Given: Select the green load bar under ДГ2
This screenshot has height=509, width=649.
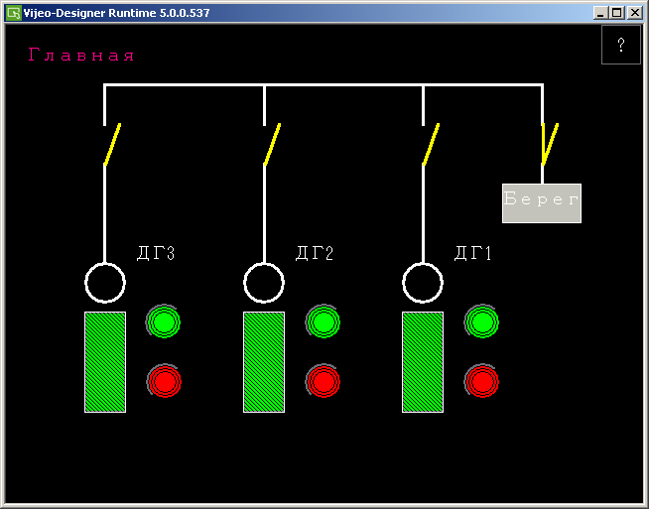Looking at the screenshot, I should point(264,361).
